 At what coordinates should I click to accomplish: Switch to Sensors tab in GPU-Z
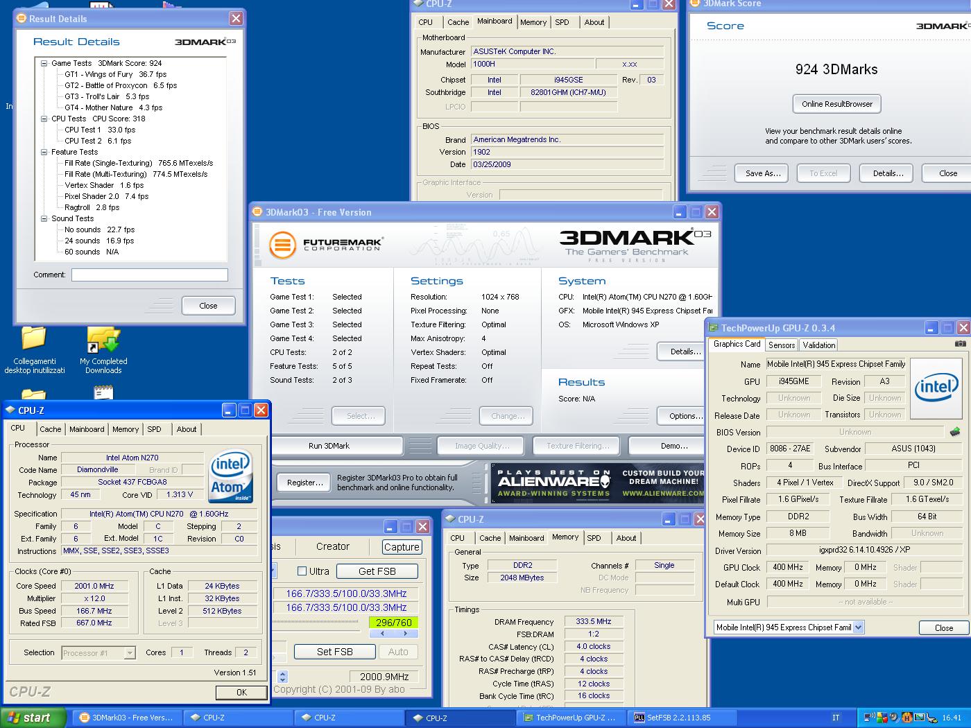(x=782, y=345)
